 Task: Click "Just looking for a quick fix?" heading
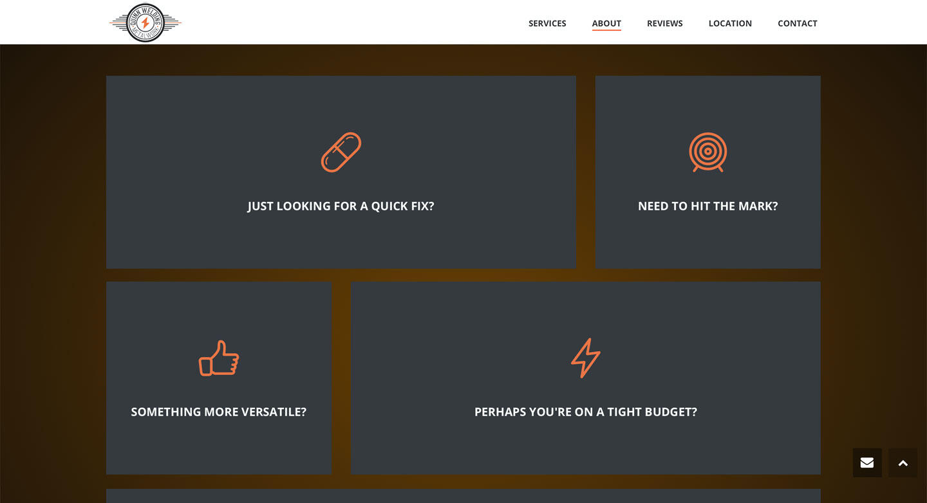point(341,206)
